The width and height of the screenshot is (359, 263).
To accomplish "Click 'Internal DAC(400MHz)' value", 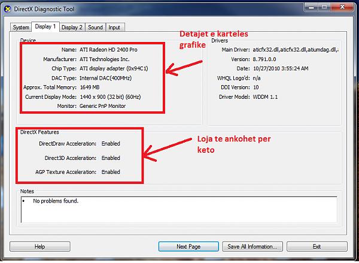I will 105,78.
